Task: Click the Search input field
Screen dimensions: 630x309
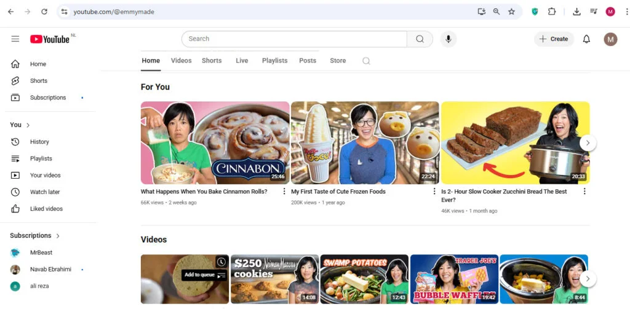Action: 294,39
